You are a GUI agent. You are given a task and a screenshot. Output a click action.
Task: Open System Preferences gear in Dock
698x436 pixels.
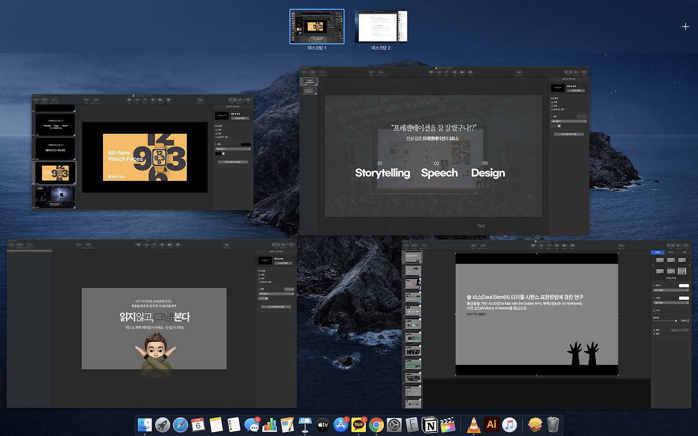point(394,425)
